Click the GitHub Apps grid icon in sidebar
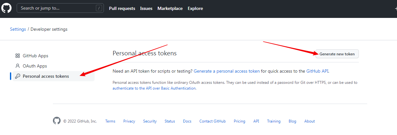Screen dimensions: 397x135 [x=18, y=56]
